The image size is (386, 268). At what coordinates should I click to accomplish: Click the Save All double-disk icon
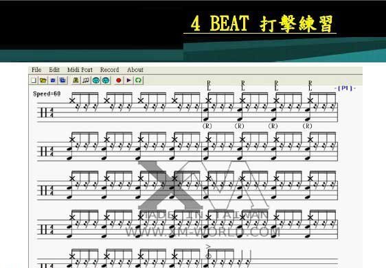tap(63, 80)
